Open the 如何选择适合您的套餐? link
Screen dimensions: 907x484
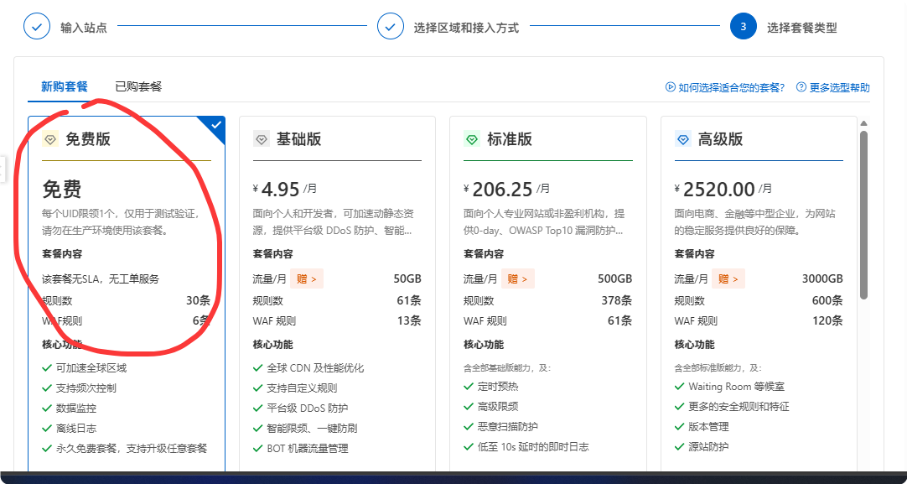click(732, 87)
